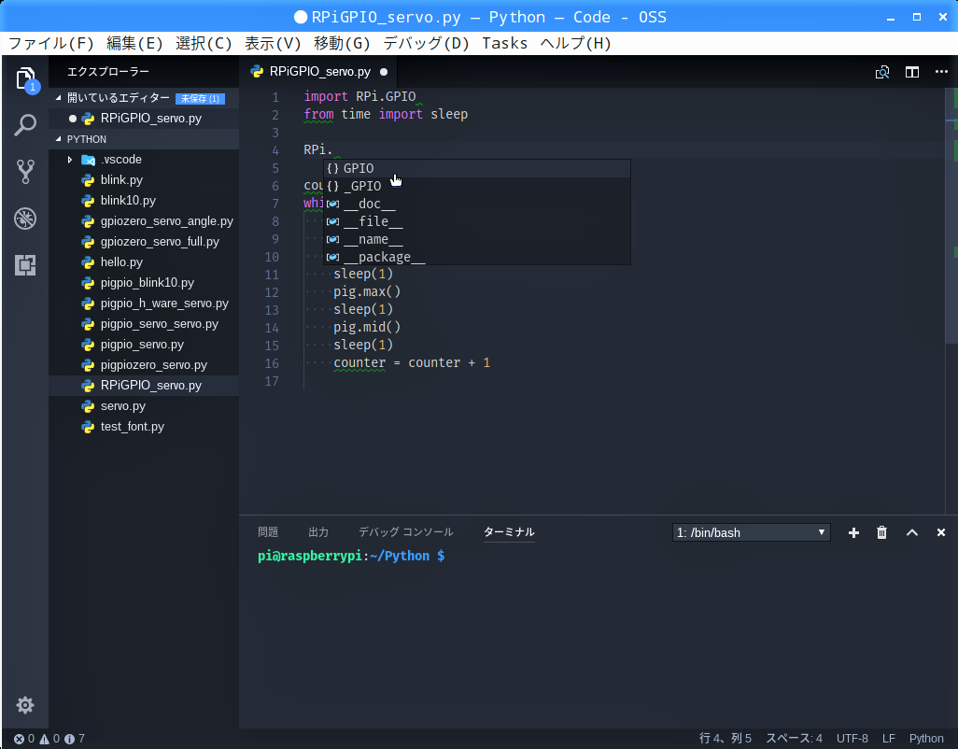Kill the terminal with the trash icon
958x749 pixels.
click(x=881, y=532)
